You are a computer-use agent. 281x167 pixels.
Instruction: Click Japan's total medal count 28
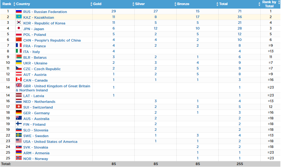click(x=240, y=29)
